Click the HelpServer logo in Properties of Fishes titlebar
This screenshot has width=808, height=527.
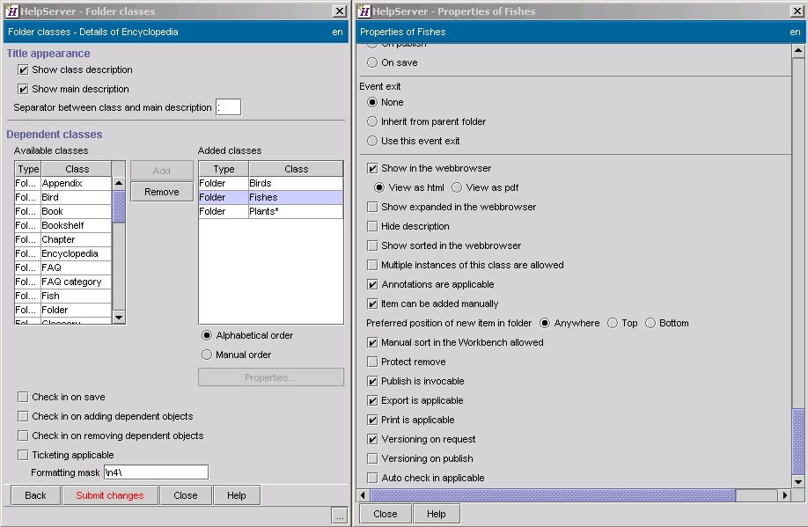click(x=364, y=11)
